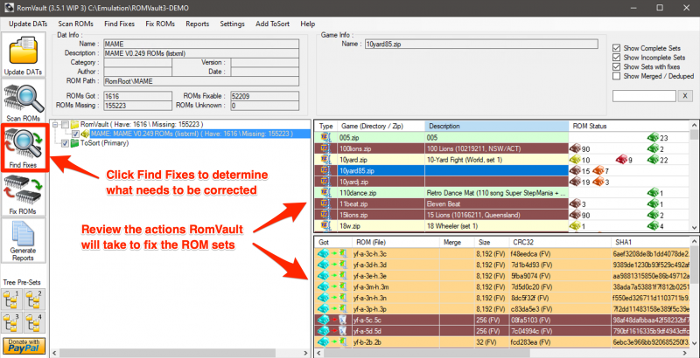The image size is (700, 358).
Task: Collapse the RomVault tree root node
Action: click(x=55, y=124)
